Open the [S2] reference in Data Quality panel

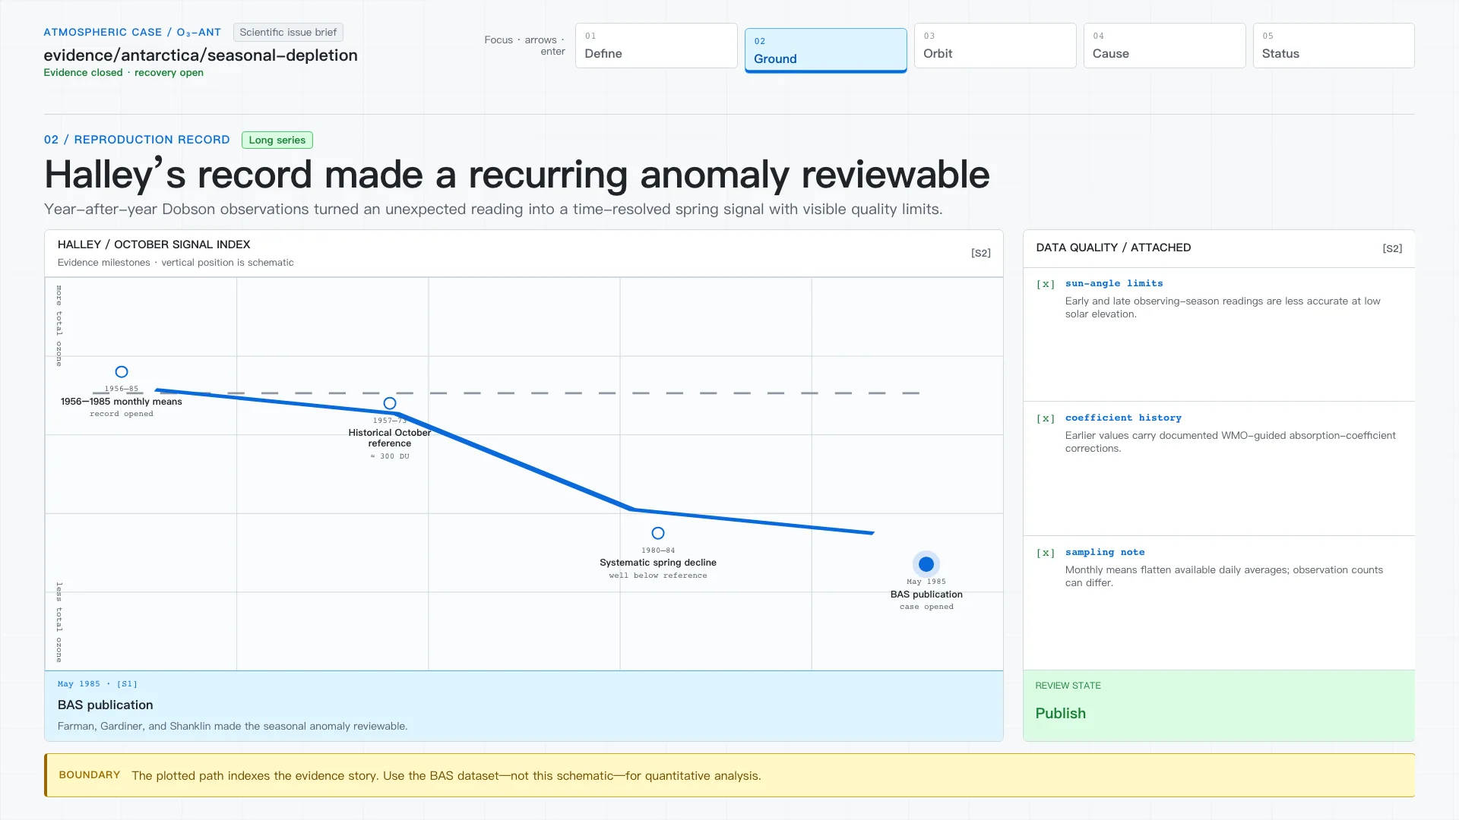[x=1392, y=248]
